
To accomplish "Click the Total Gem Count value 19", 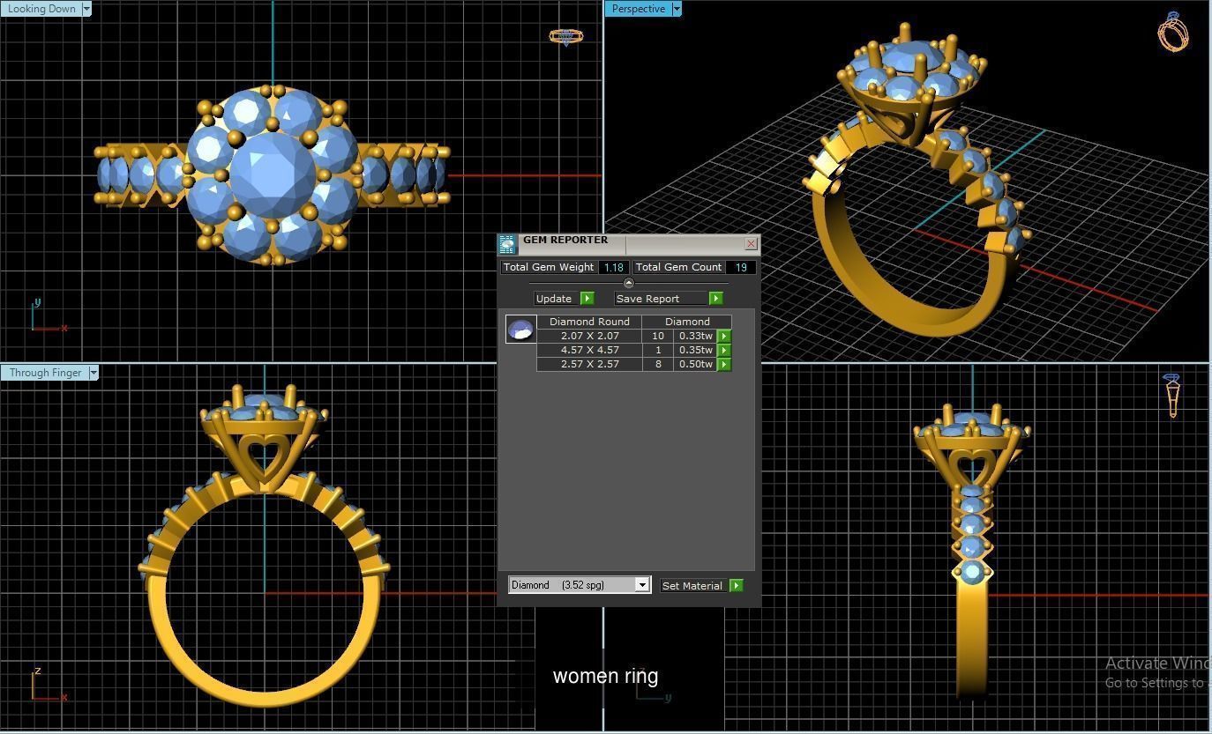I will pyautogui.click(x=740, y=267).
